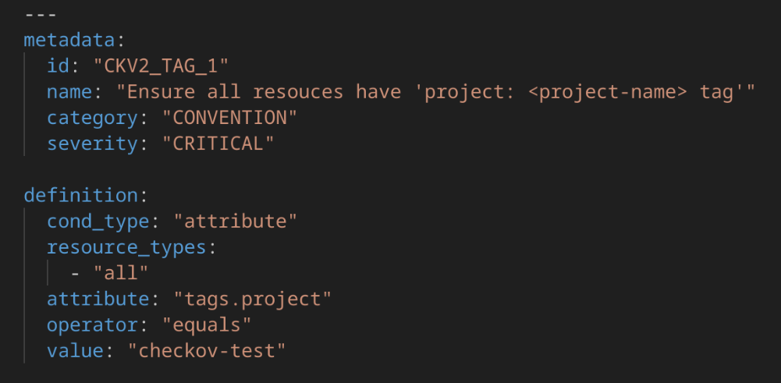Click the 'metadata' key
The width and height of the screenshot is (781, 383).
coord(69,40)
